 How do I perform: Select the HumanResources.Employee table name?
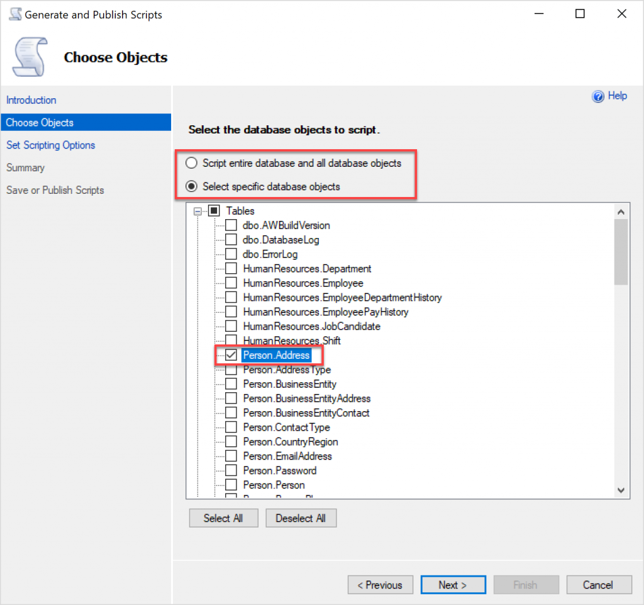[x=303, y=283]
